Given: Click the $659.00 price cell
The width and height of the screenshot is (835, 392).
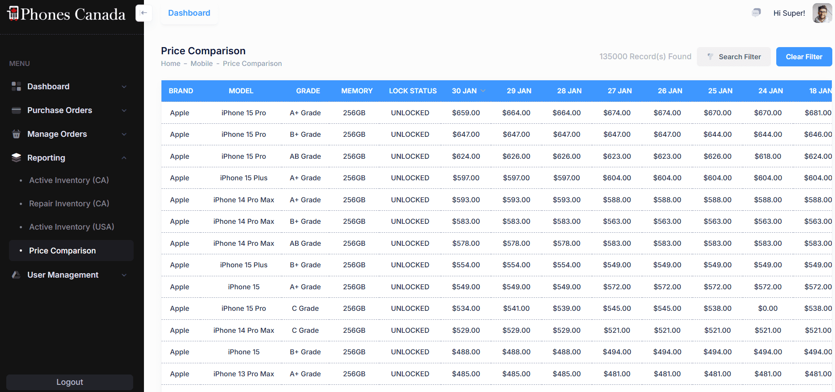Looking at the screenshot, I should 466,113.
